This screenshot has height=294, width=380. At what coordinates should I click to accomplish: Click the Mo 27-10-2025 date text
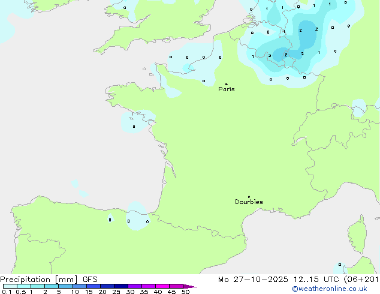click(253, 280)
